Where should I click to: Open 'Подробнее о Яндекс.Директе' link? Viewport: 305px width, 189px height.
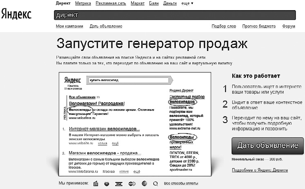(x=260, y=170)
